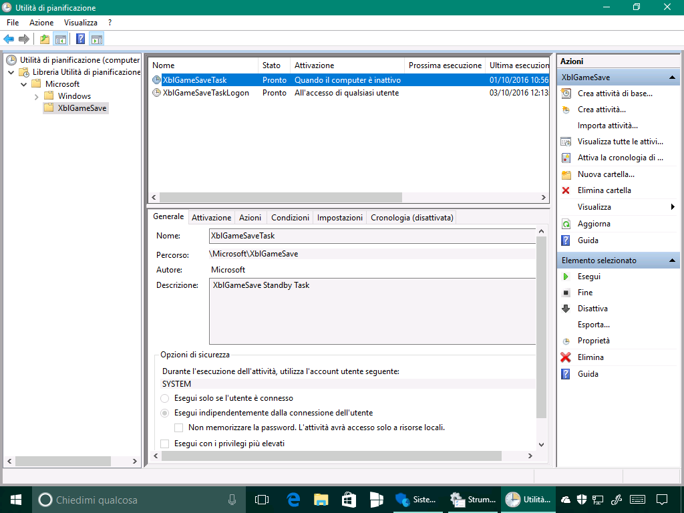
Task: Switch to the Azioni tab in details
Action: pyautogui.click(x=250, y=218)
